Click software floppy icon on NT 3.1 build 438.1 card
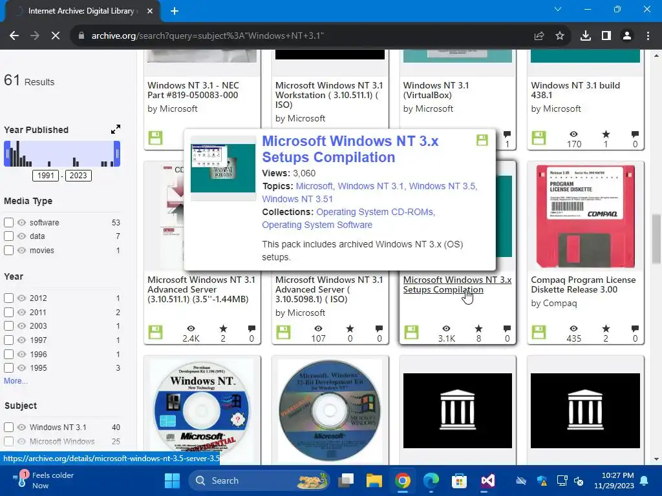 click(539, 138)
